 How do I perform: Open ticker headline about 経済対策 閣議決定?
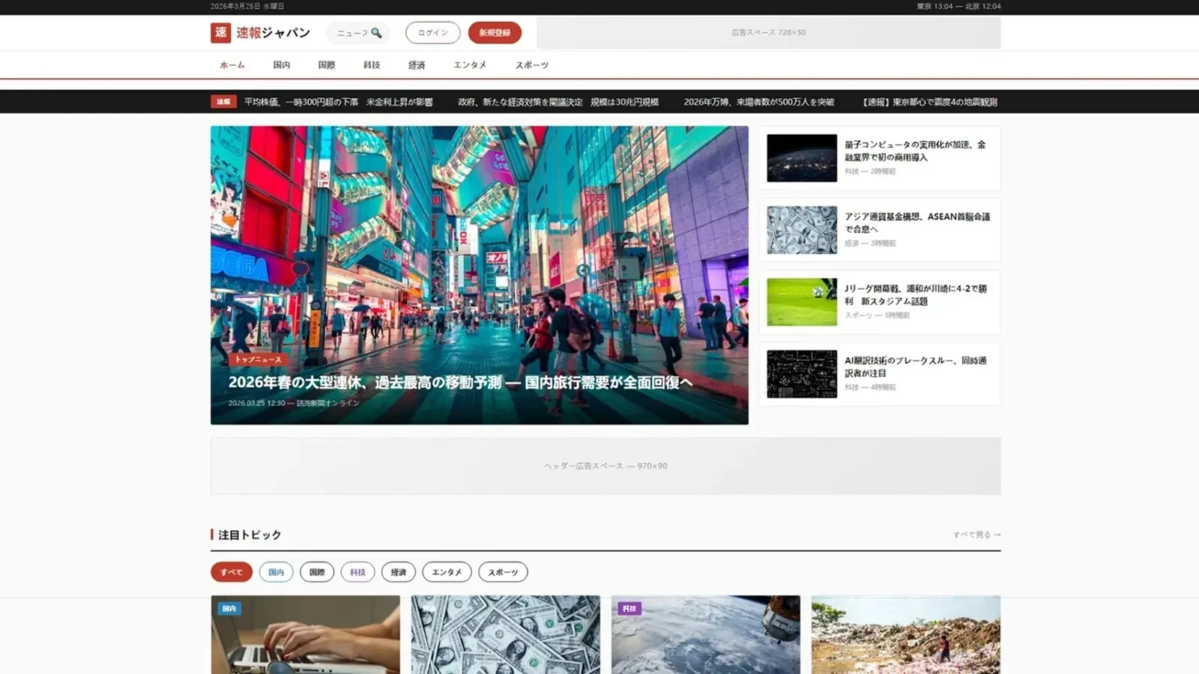558,102
